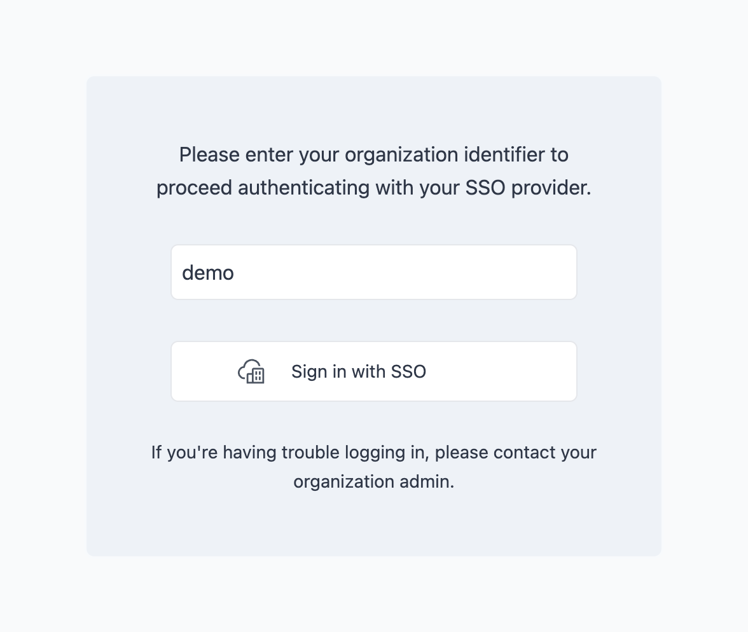
Task: Click the 'organization admin' help text
Action: [373, 481]
